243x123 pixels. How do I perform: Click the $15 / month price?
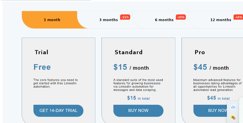[x=131, y=67]
